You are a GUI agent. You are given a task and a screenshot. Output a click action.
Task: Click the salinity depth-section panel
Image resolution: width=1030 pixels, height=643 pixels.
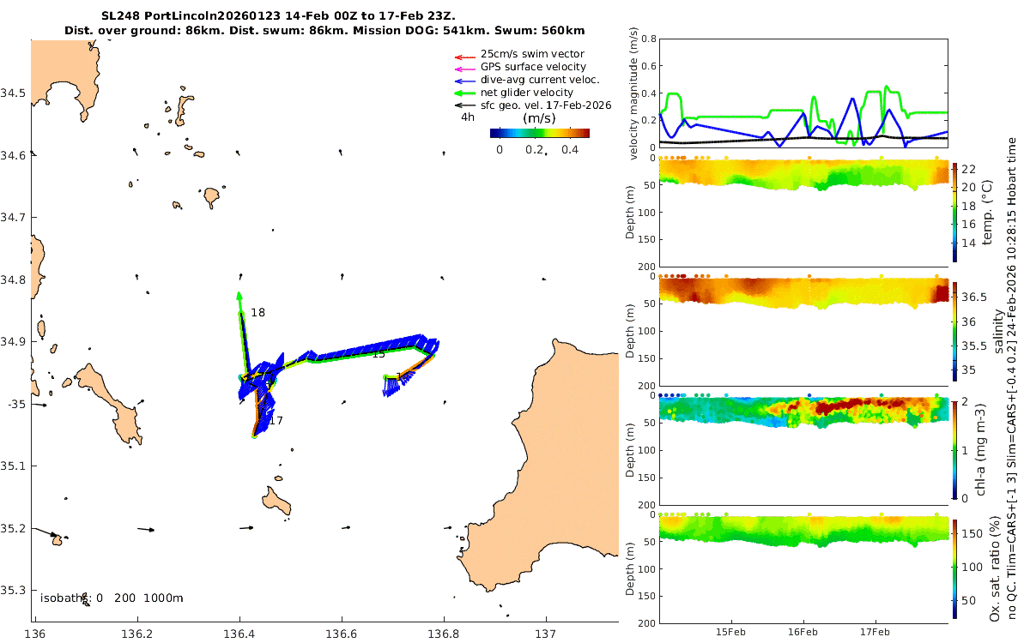coord(803,331)
